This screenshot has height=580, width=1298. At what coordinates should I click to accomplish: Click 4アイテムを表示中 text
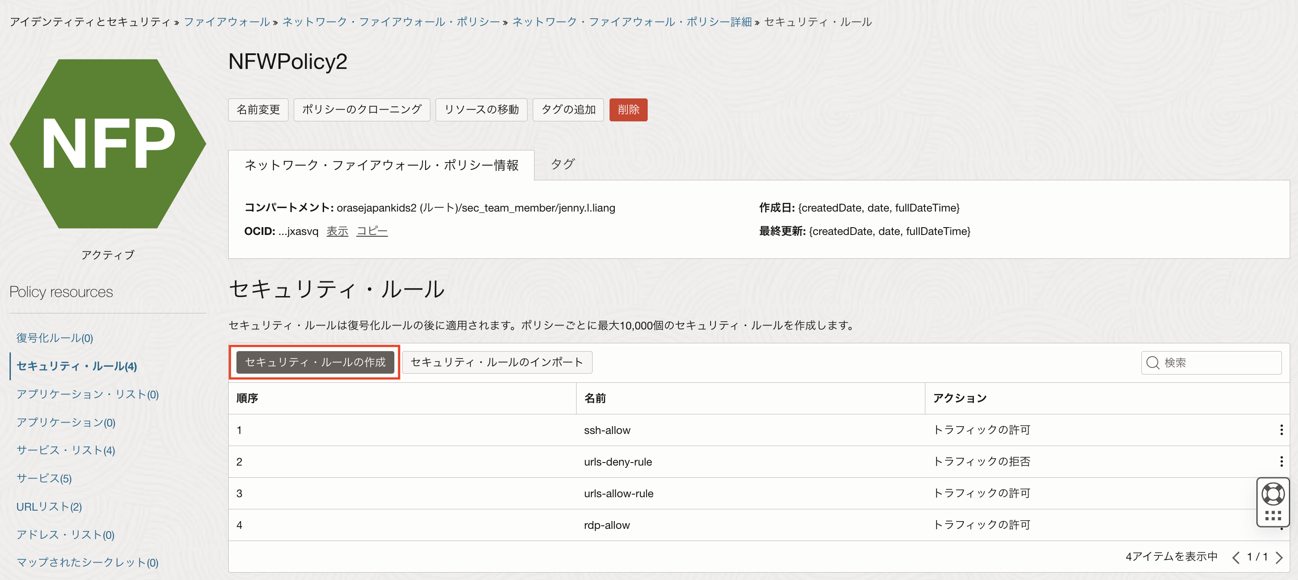click(1171, 556)
